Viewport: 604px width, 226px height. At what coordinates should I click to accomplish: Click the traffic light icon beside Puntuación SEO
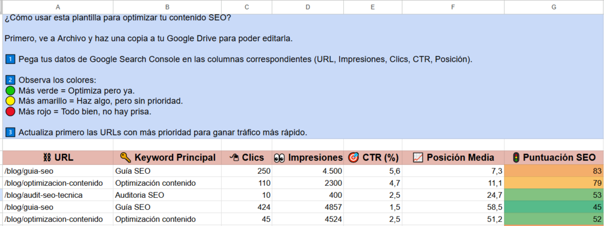[x=516, y=157]
